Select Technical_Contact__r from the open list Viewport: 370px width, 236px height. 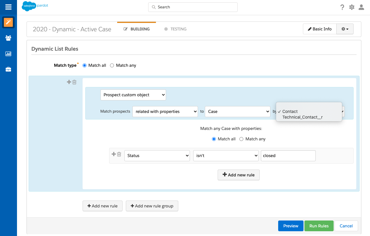(302, 117)
